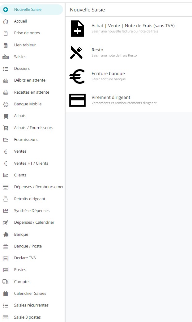Click the truck Comptes icon

(5, 282)
